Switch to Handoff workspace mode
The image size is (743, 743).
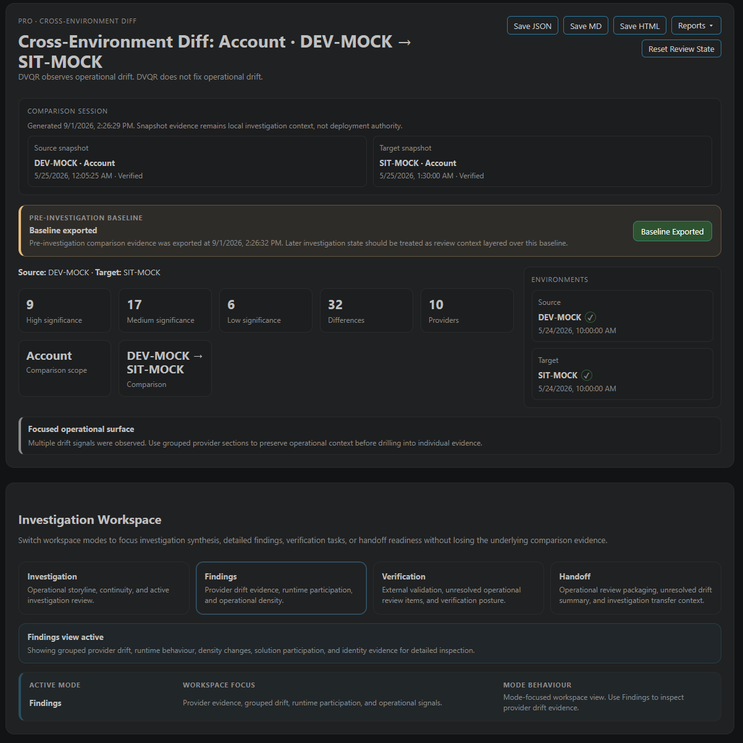point(636,588)
